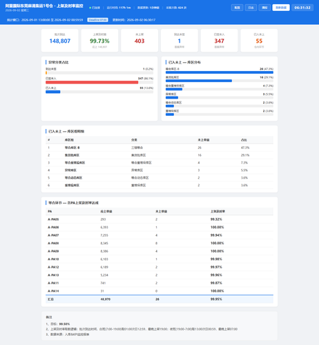Image resolution: width=319 pixels, height=345 pixels.
Task: Click the 99.32% rate in the A-PA05 row
Action: point(216,219)
